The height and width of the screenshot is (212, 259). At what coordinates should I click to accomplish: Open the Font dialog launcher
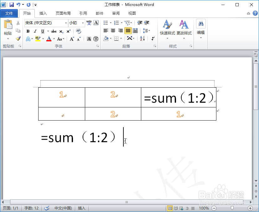click(x=98, y=46)
